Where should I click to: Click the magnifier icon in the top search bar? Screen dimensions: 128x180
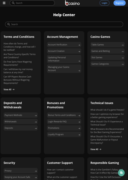tap(13, 3)
